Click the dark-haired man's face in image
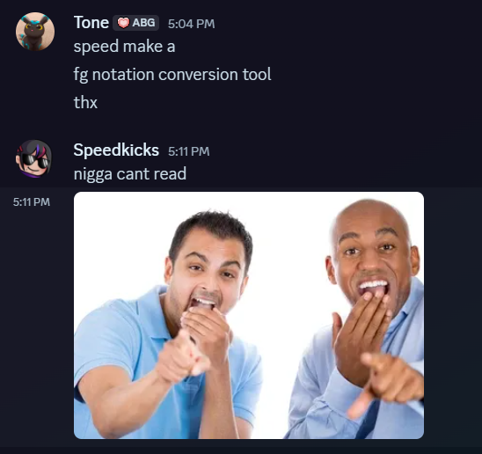The width and height of the screenshot is (482, 454). click(209, 271)
